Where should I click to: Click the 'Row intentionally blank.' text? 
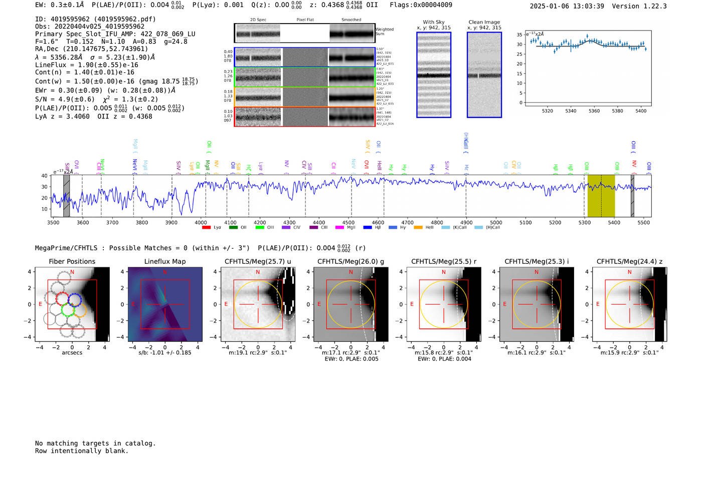(82, 451)
